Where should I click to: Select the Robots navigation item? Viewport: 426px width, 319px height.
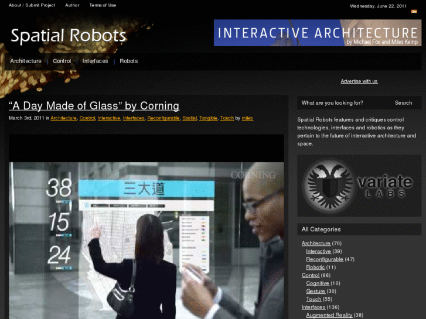129,61
